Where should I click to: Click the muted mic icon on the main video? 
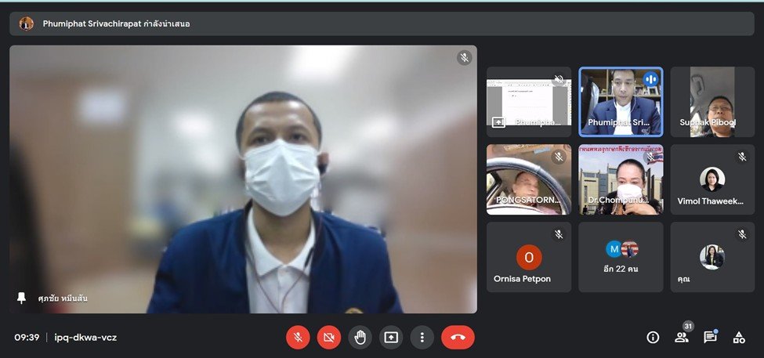click(x=465, y=58)
